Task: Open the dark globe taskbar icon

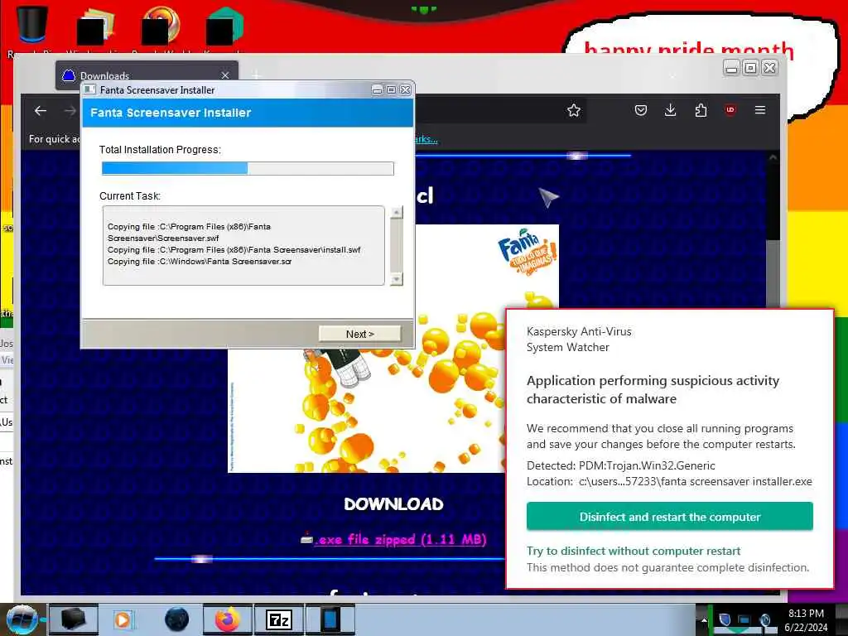Action: point(176,619)
